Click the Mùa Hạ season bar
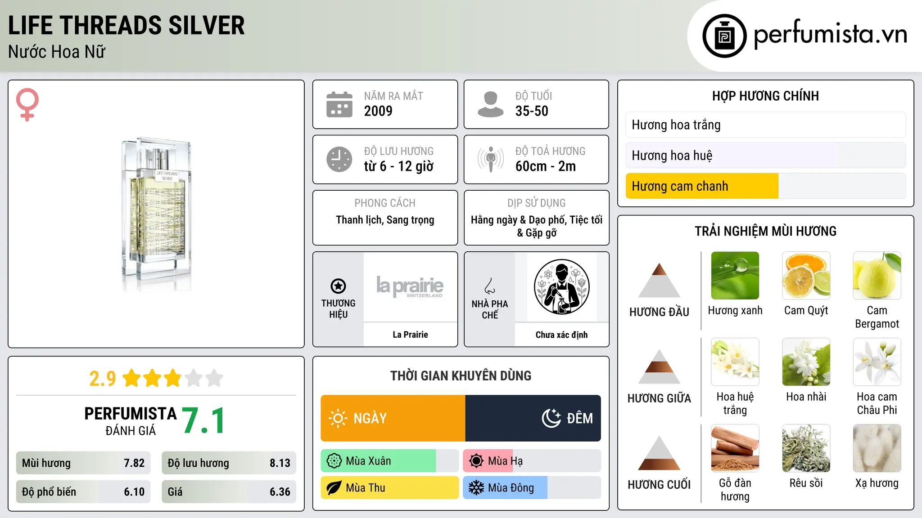Screen dimensions: 922x518 pyautogui.click(x=532, y=461)
